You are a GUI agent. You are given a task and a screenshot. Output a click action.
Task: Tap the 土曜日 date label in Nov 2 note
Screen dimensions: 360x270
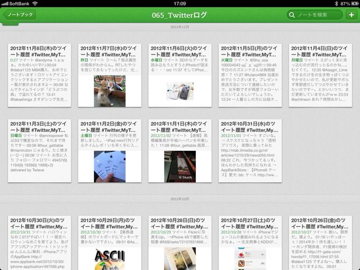coord(86,136)
